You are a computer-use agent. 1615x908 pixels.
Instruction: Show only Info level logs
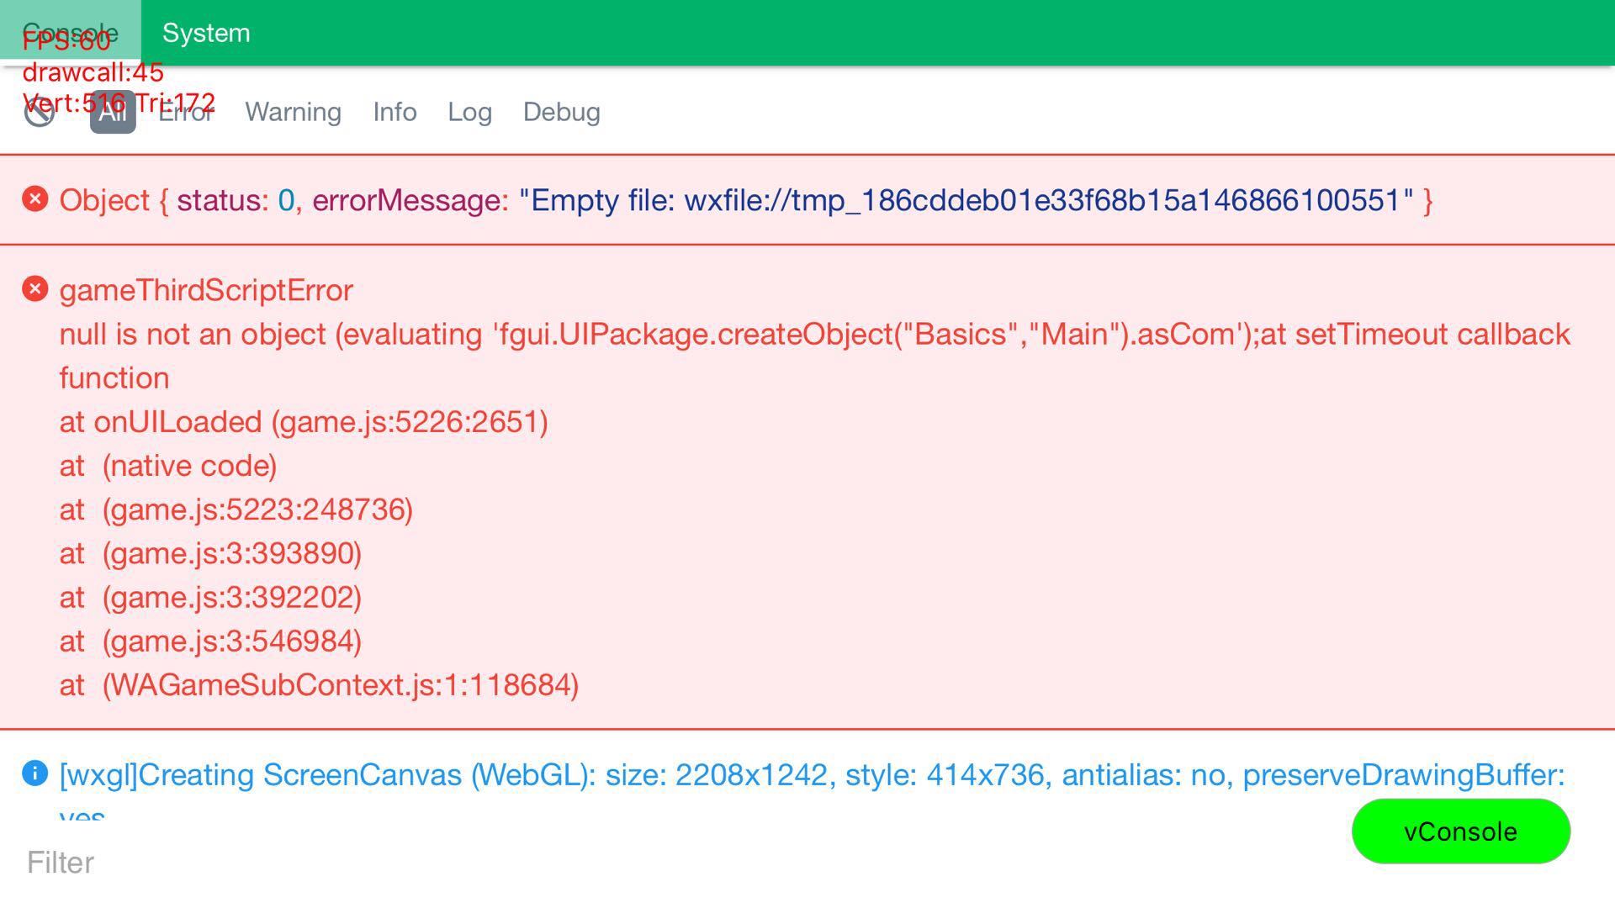click(x=394, y=113)
